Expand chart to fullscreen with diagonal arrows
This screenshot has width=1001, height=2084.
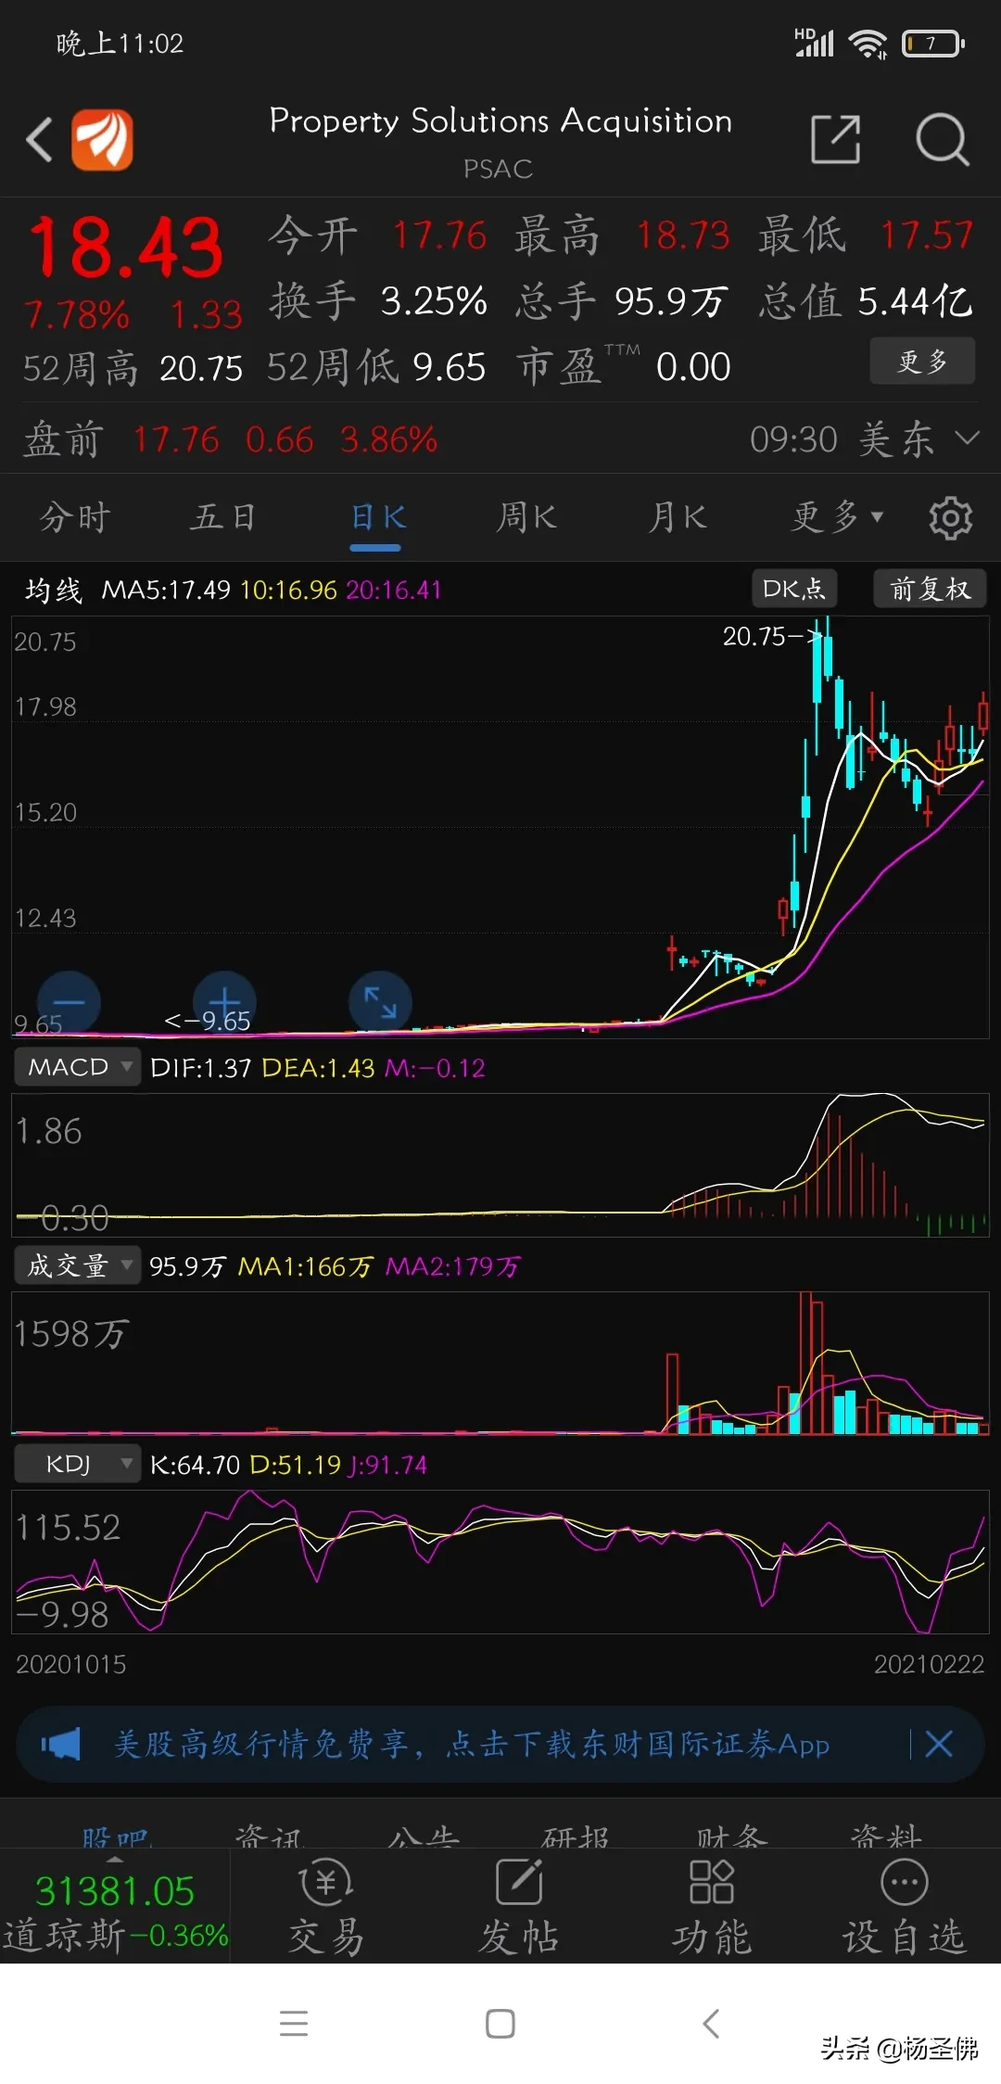coord(380,1002)
